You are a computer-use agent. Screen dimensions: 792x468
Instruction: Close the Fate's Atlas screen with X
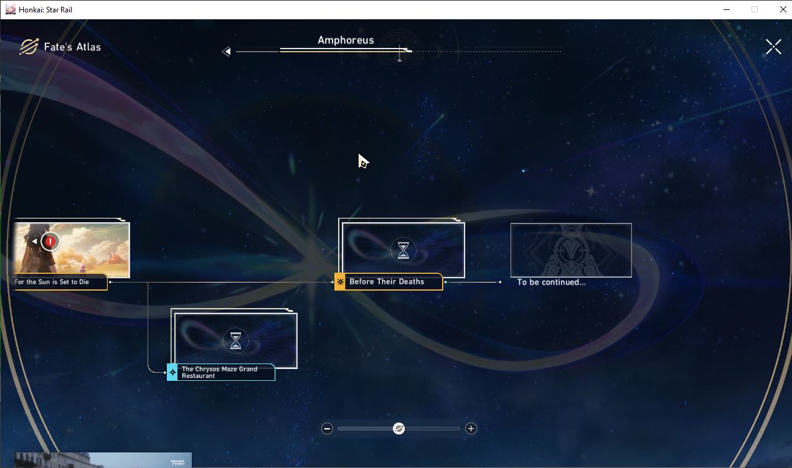pyautogui.click(x=773, y=47)
